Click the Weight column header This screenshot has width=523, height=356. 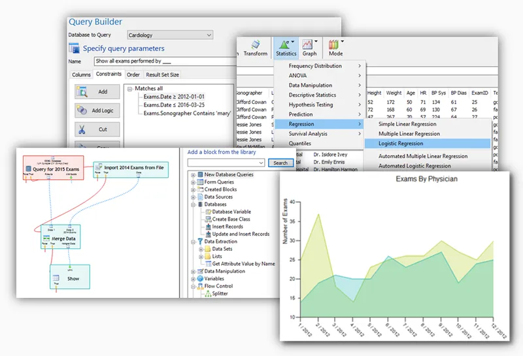click(x=394, y=93)
